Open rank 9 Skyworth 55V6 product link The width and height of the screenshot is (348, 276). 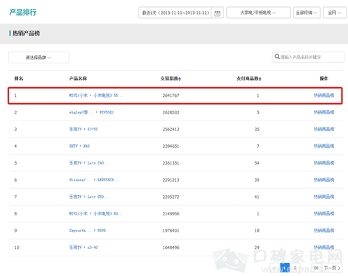pos(88,231)
